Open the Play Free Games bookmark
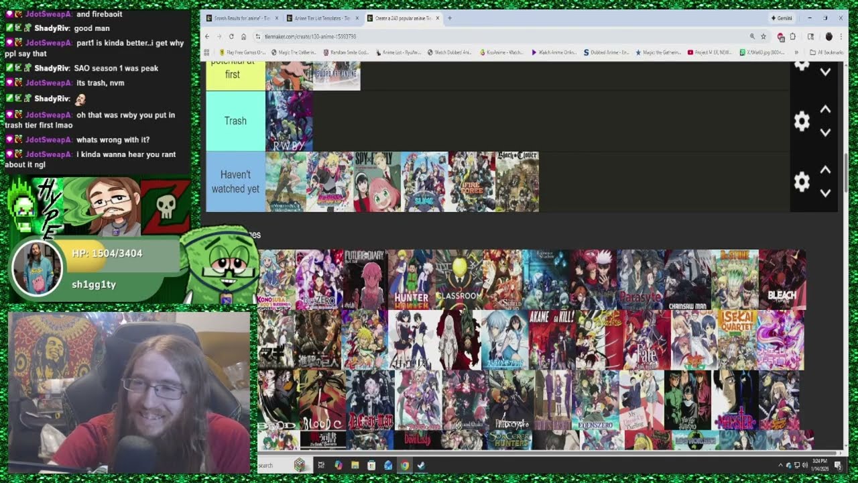858x483 pixels. (243, 52)
